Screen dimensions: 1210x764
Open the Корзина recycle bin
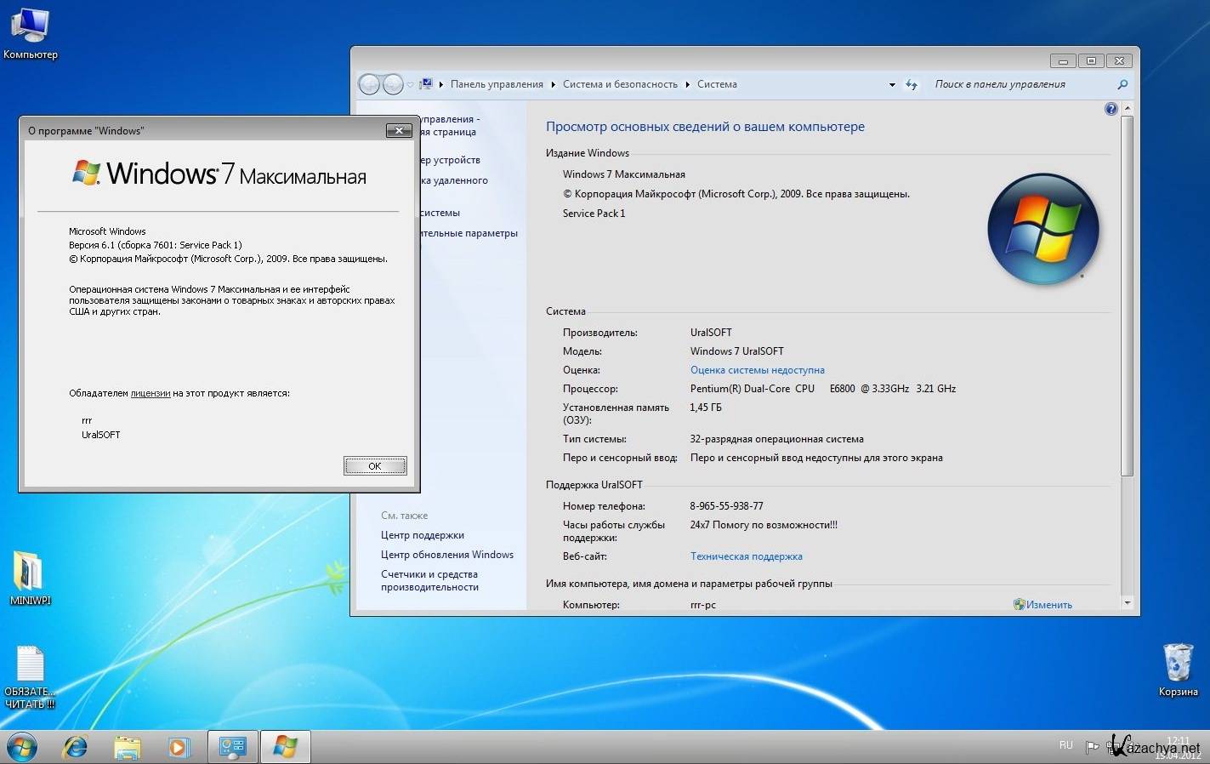pyautogui.click(x=1178, y=664)
